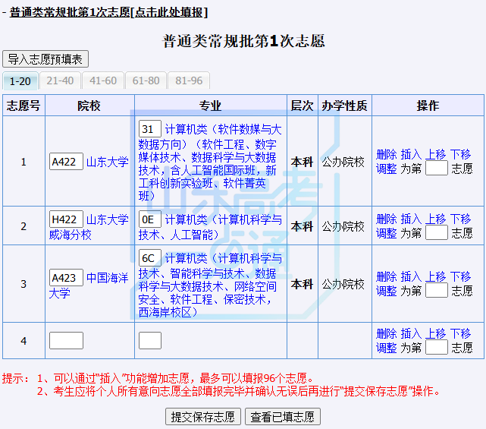Select the 81-96 tab
Image resolution: width=486 pixels, height=429 pixels.
[x=189, y=80]
